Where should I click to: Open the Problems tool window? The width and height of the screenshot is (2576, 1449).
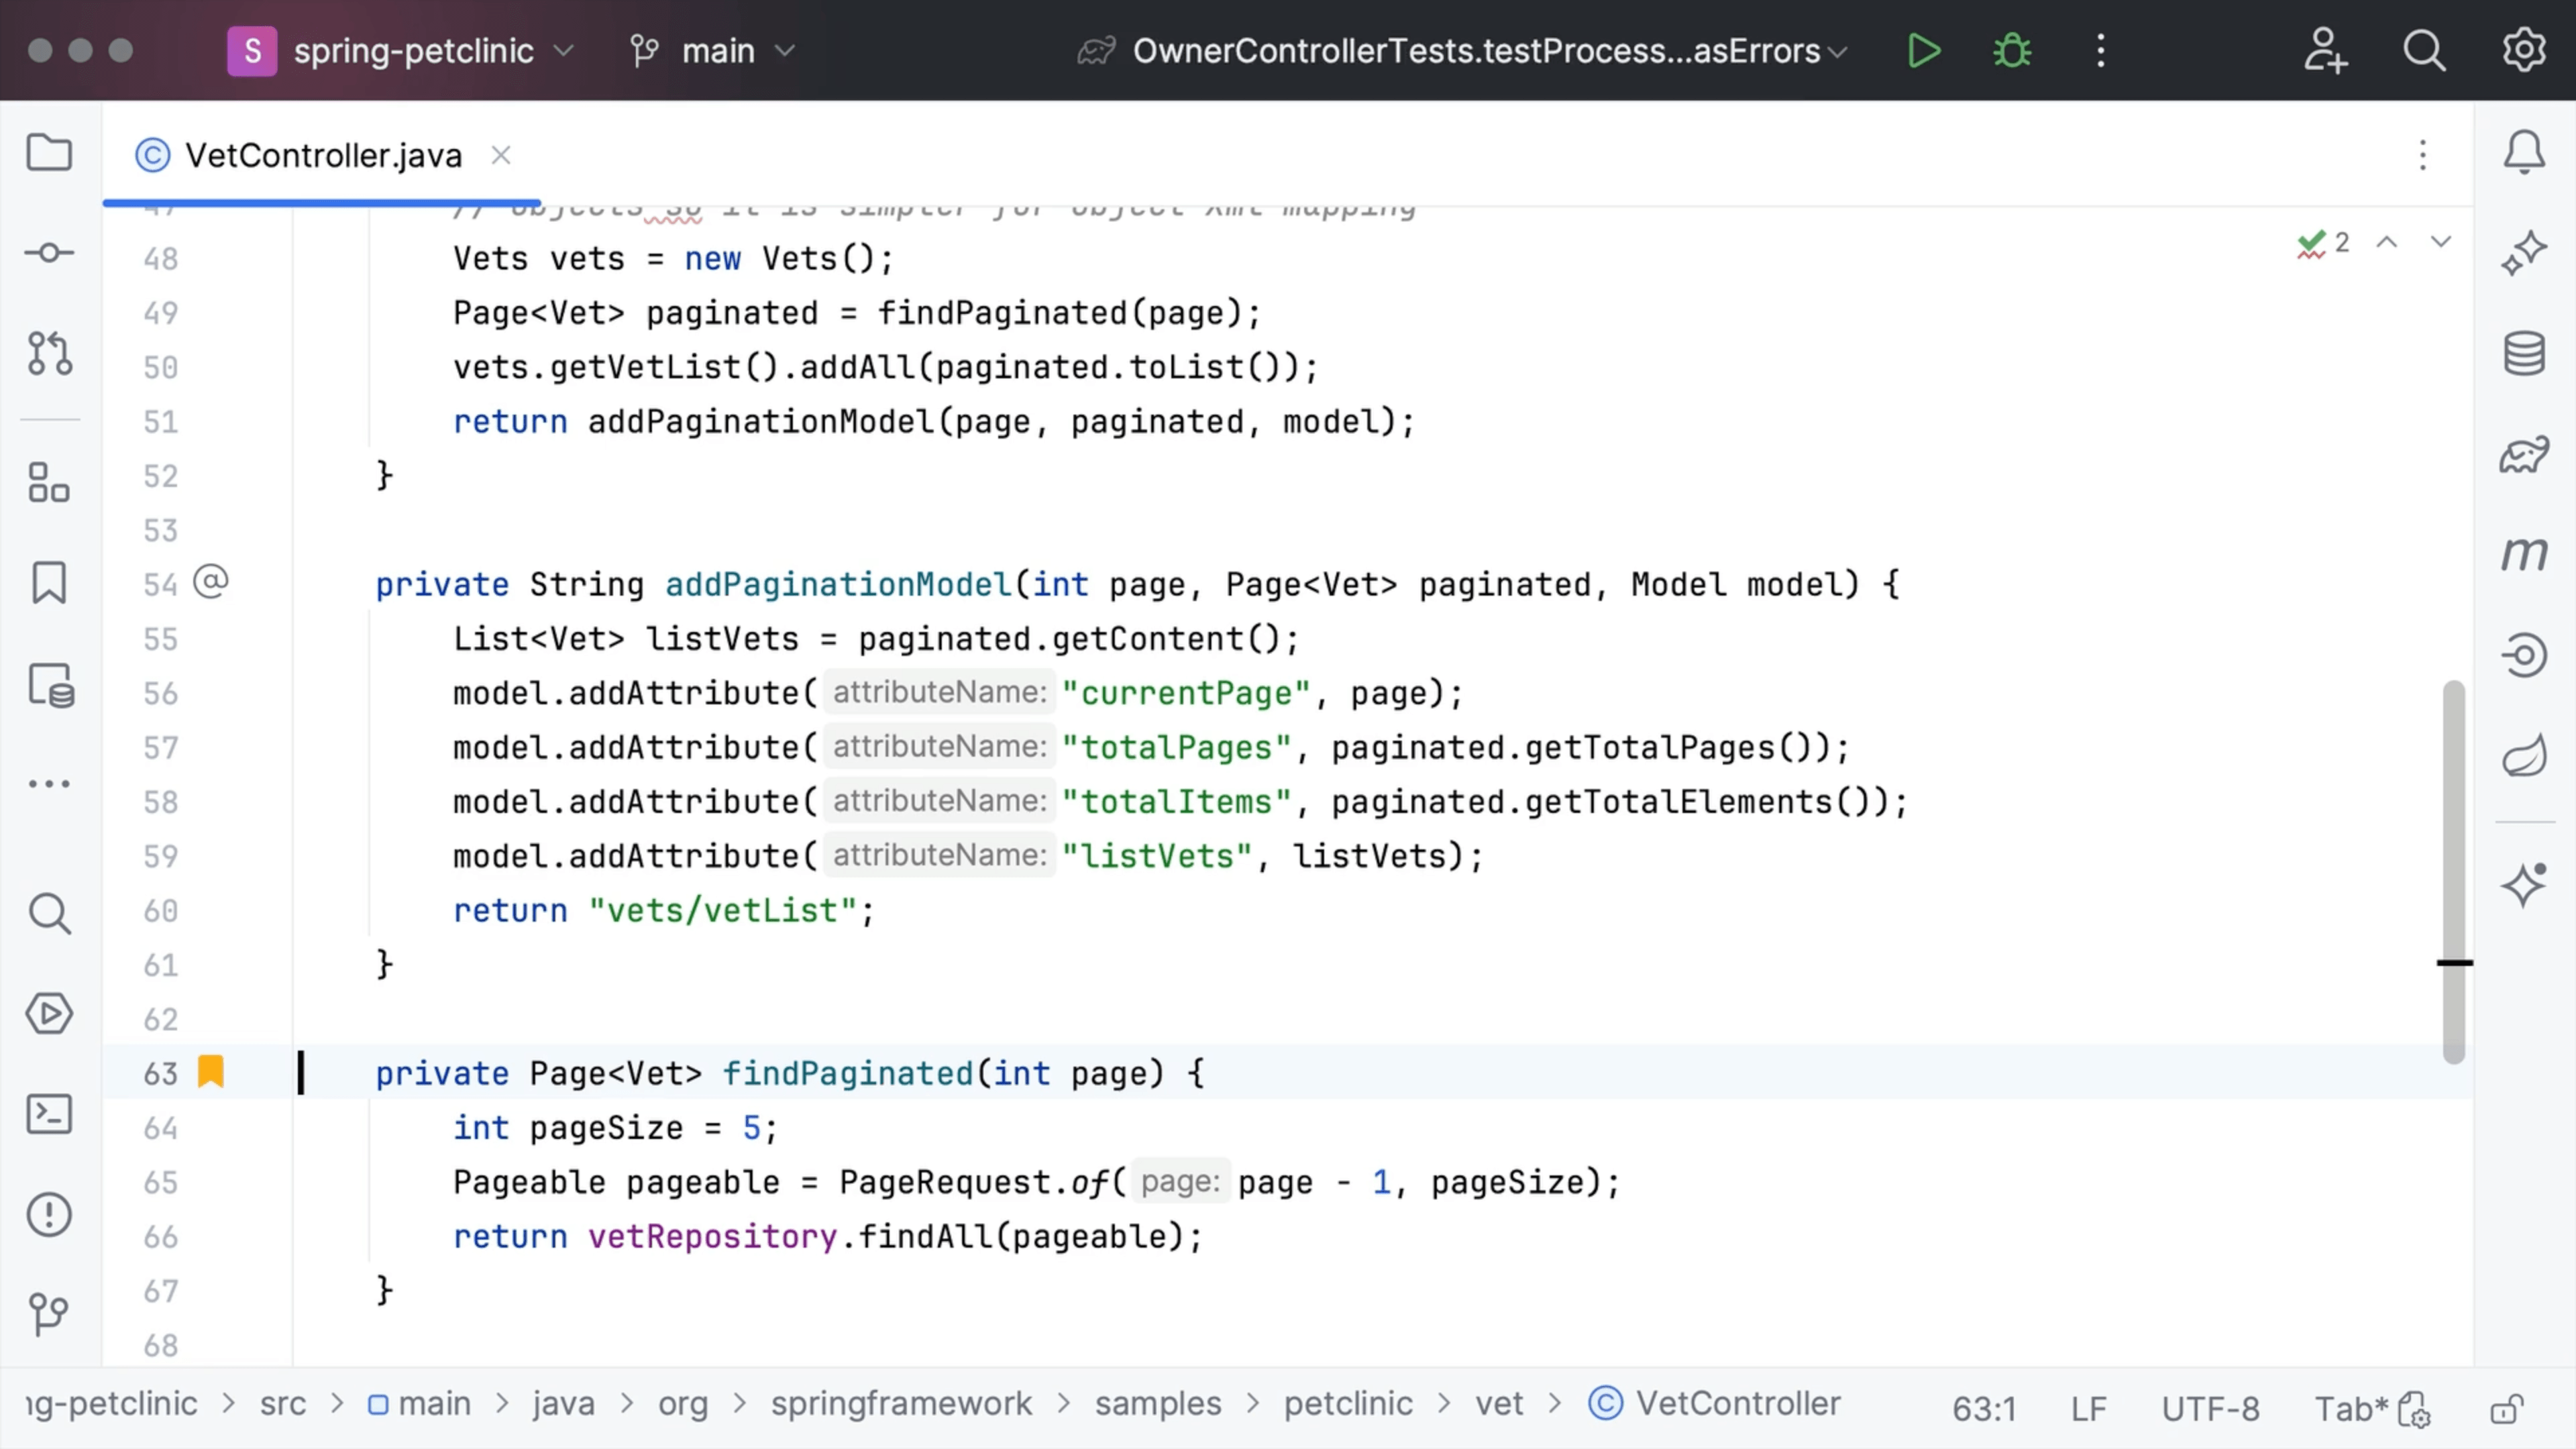49,1214
